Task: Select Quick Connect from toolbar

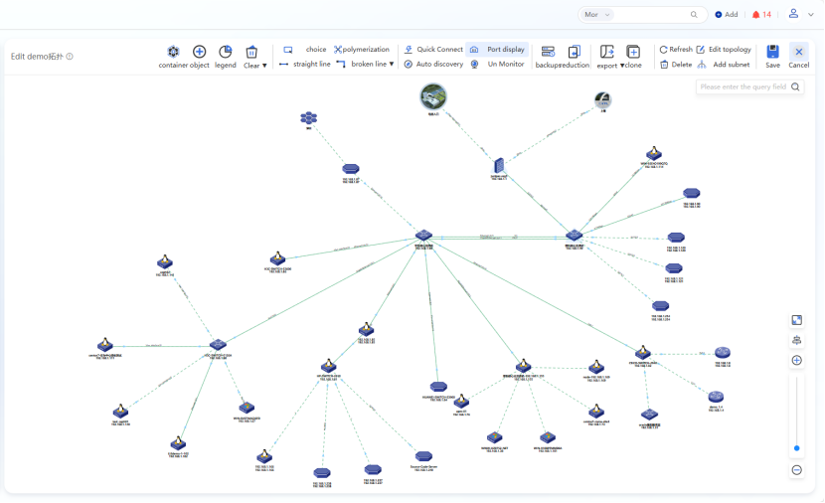Action: point(432,50)
